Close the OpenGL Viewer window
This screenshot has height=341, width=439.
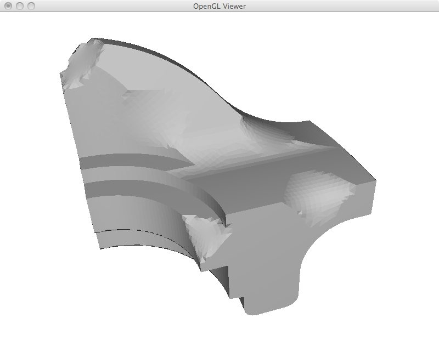tap(8, 6)
